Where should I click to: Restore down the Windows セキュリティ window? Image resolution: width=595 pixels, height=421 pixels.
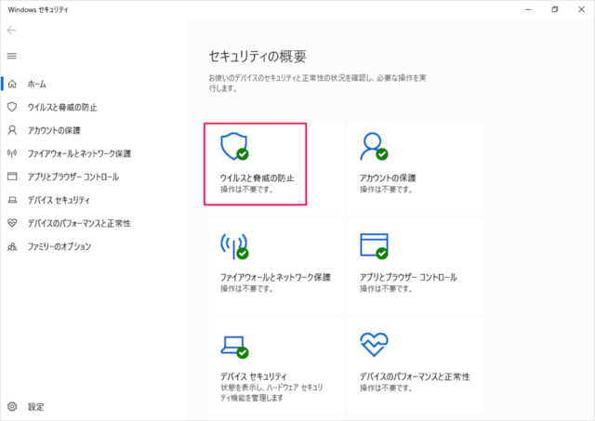(x=555, y=9)
